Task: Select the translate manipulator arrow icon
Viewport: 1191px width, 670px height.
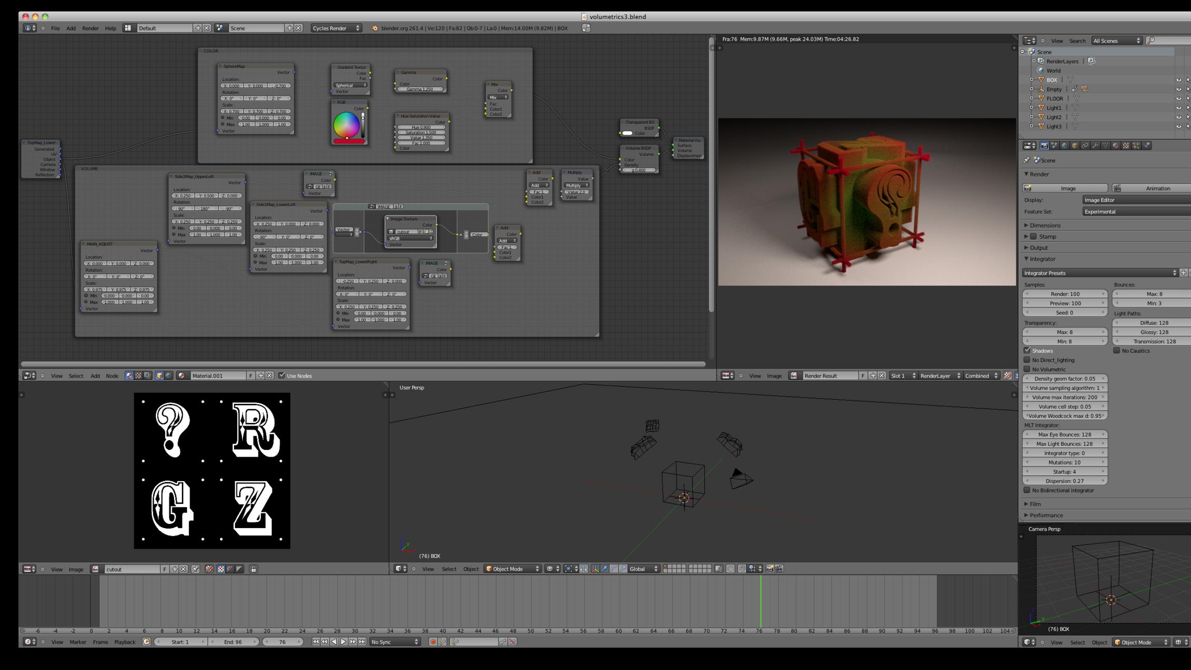Action: (604, 569)
